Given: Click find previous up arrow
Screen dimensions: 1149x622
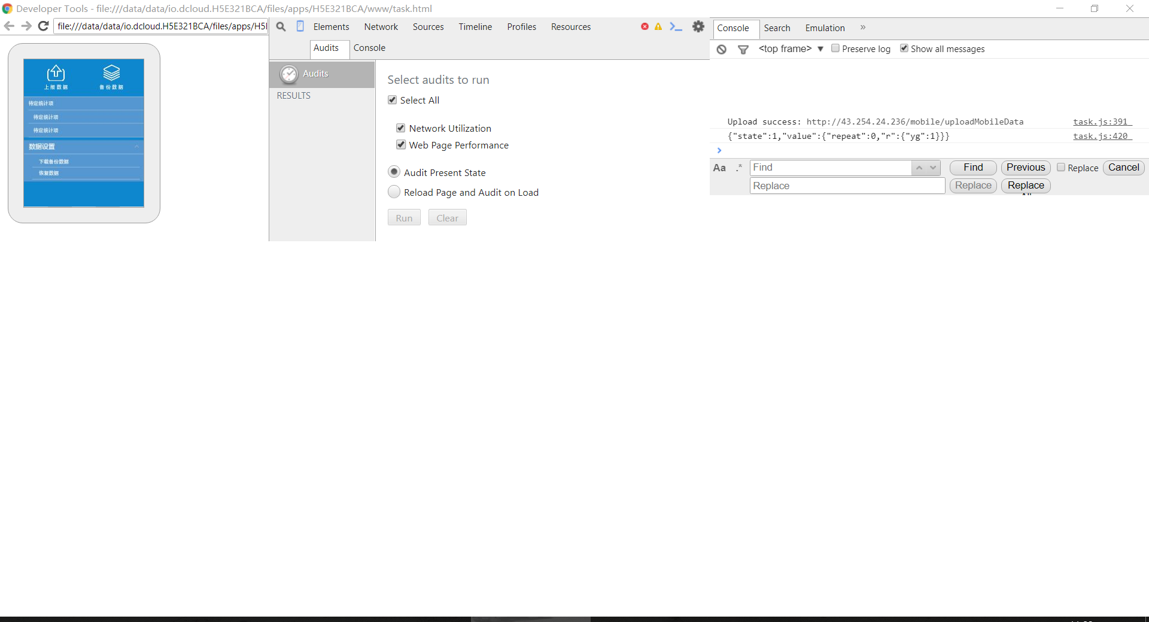Looking at the screenshot, I should 919,168.
